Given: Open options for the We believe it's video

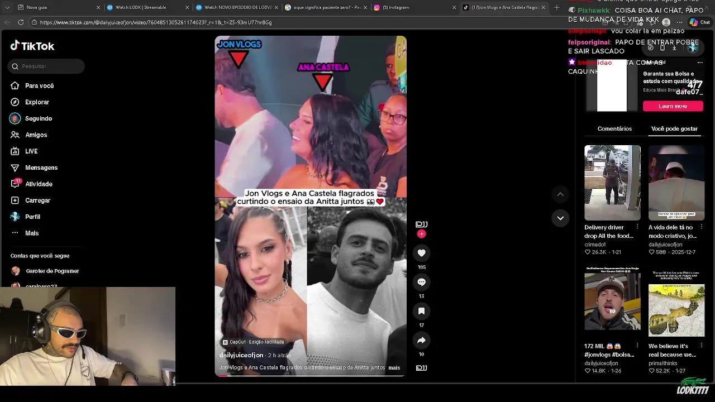Looking at the screenshot, I should 702,346.
